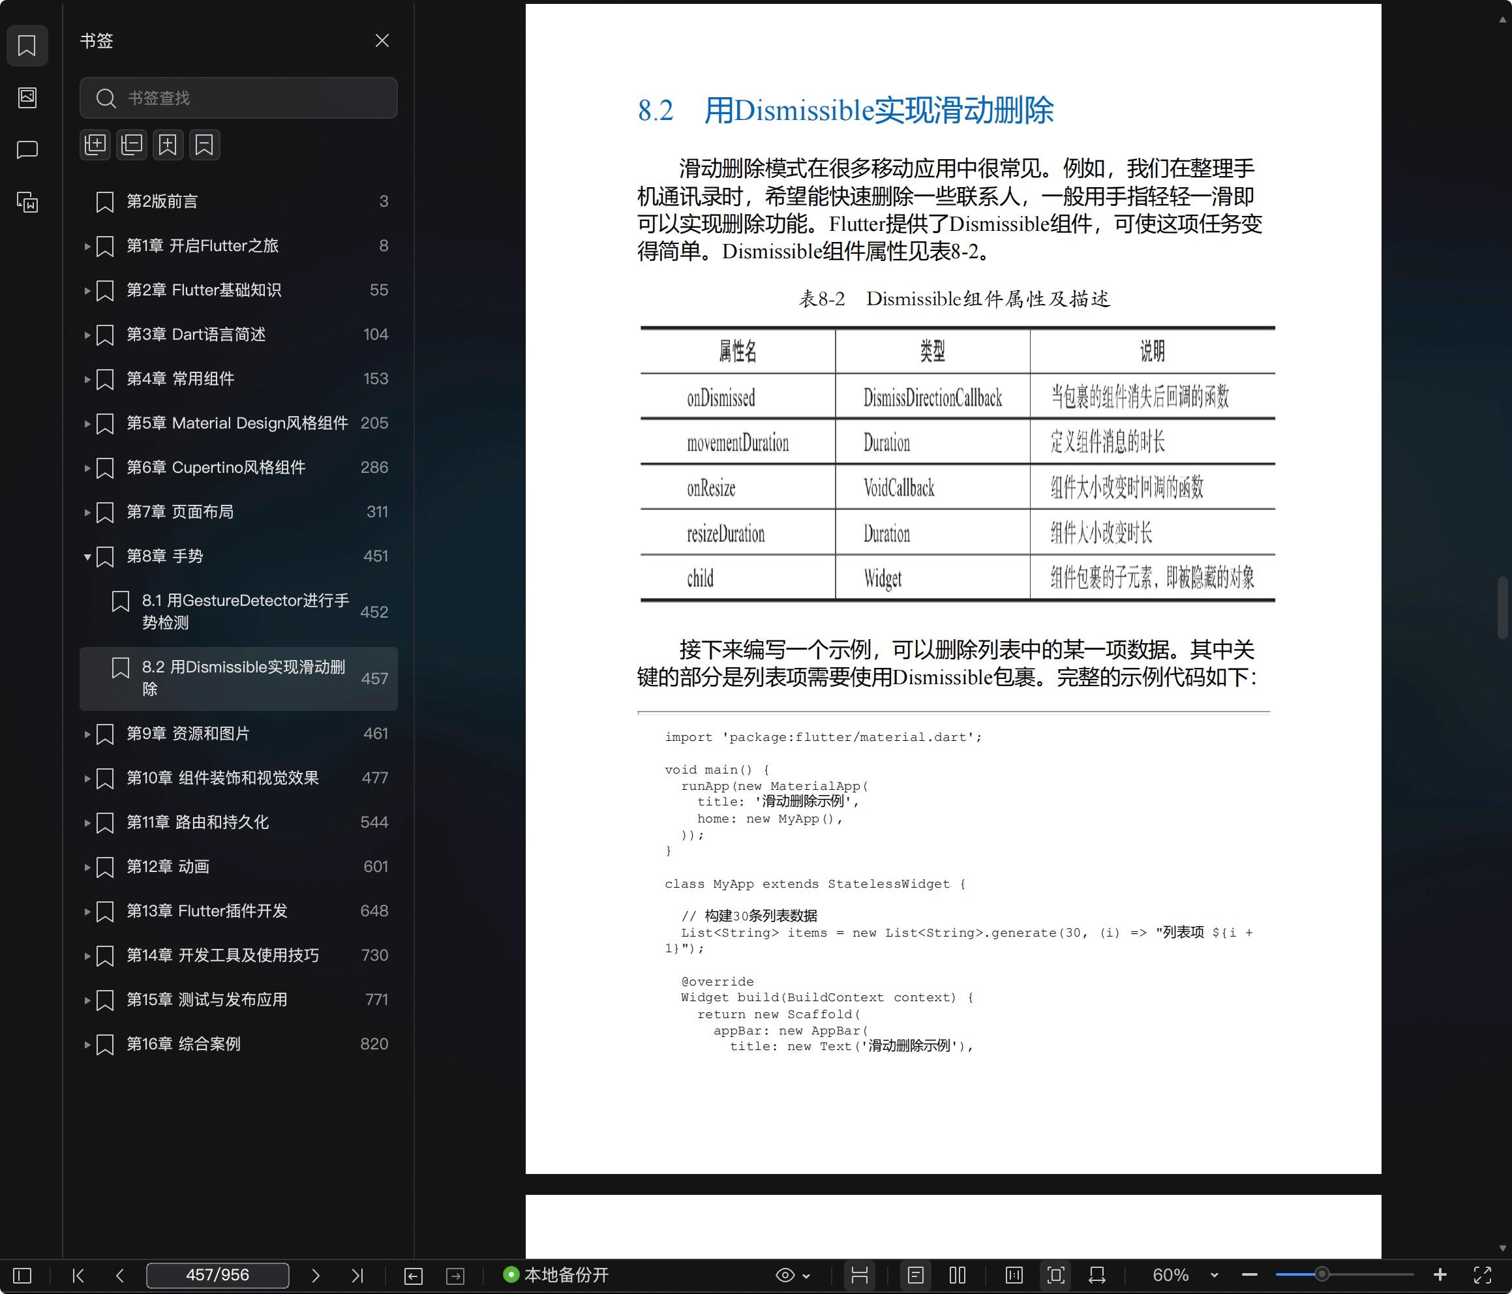Viewport: 1512px width, 1294px height.
Task: Click the heading 用Dismissible实现滑动删除
Action: 879,110
